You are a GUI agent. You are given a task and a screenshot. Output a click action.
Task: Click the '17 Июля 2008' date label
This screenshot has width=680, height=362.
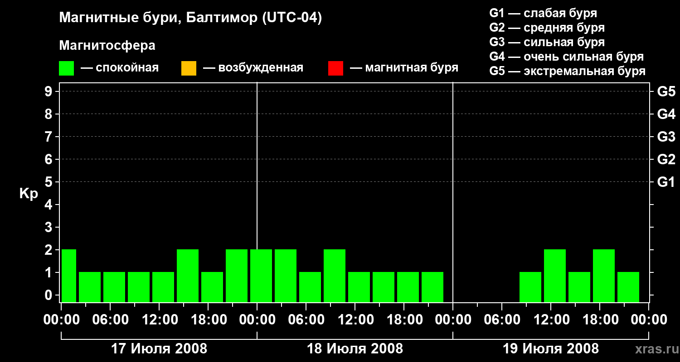pos(159,349)
